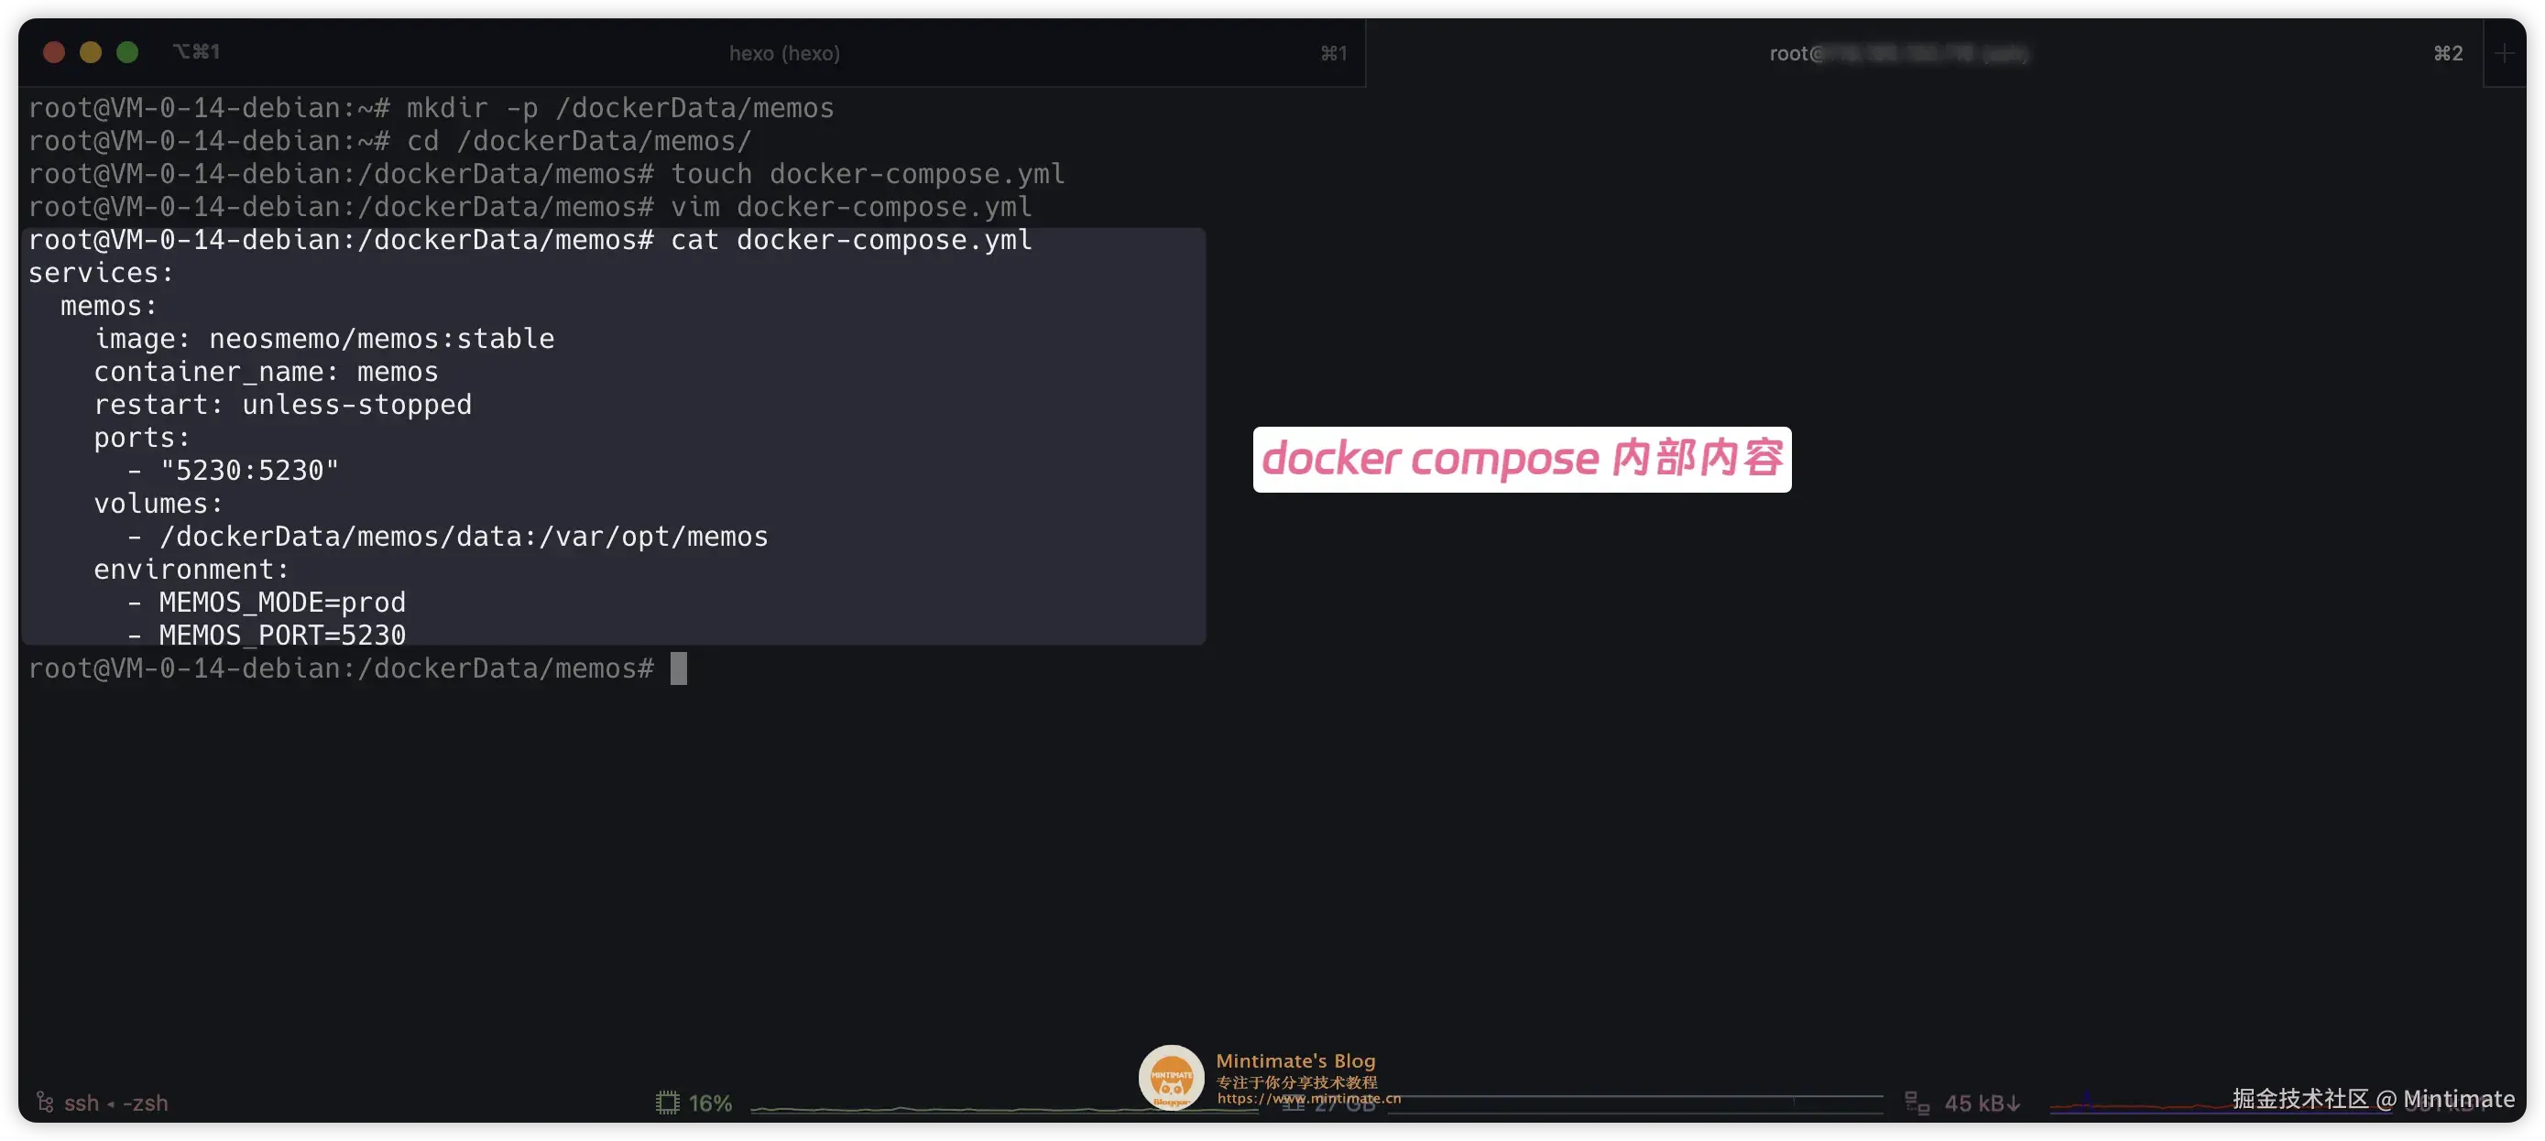Image resolution: width=2545 pixels, height=1141 pixels.
Task: Click the pink docker compose 内部内容 annotation
Action: click(1522, 460)
